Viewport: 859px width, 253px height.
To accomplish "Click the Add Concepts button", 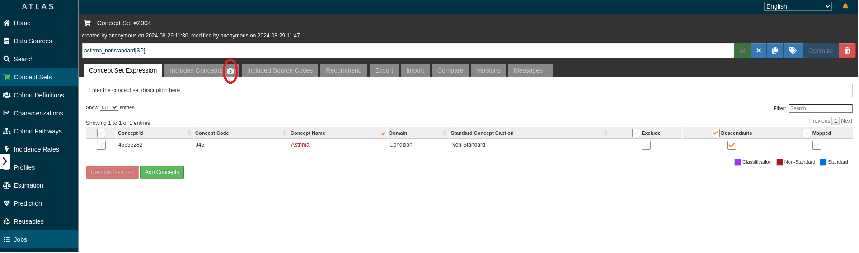I will [x=162, y=172].
